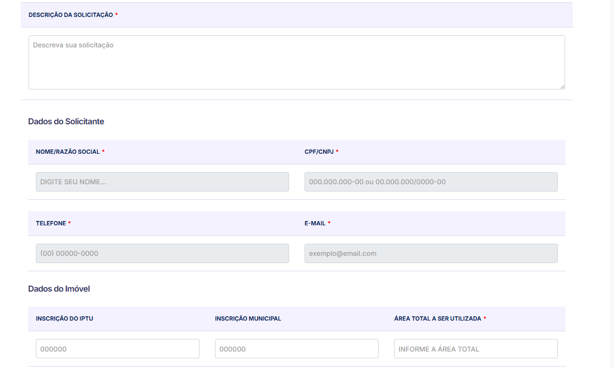Click the 'INSCRIÇÃO MUNICIPAL' label
This screenshot has width=614, height=368.
pos(248,319)
